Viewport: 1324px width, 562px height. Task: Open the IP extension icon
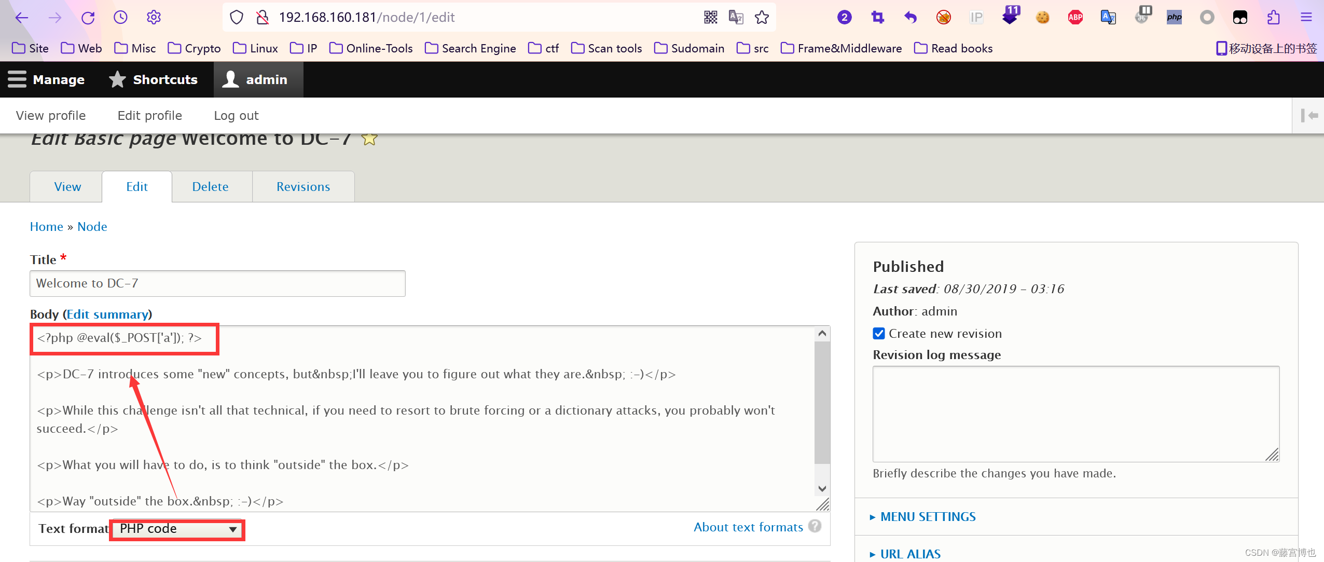tap(976, 18)
